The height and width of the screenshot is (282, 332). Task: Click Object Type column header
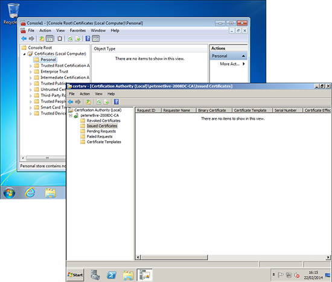150,49
